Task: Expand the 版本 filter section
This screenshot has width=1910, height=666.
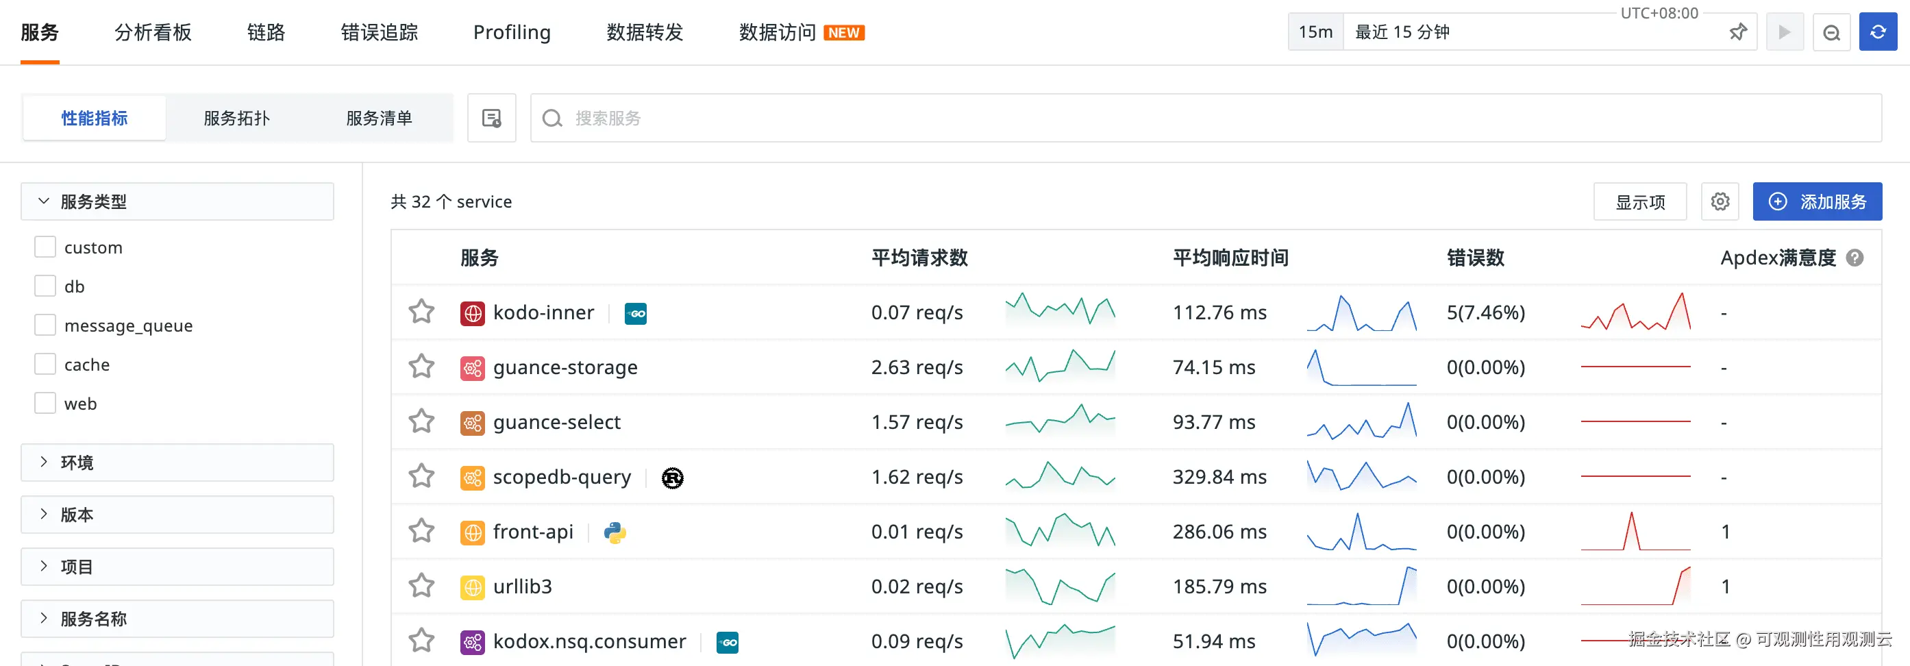Action: click(177, 515)
